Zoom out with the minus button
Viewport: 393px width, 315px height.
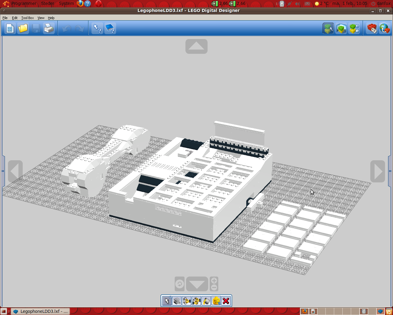click(x=214, y=288)
